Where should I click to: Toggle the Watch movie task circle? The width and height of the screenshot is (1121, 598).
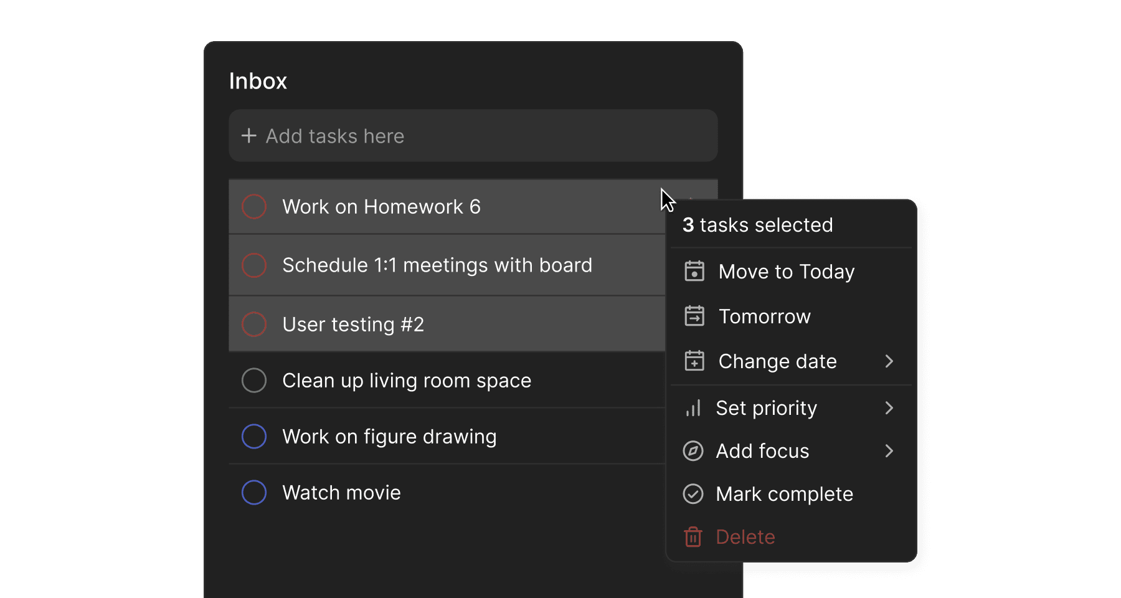click(x=254, y=493)
